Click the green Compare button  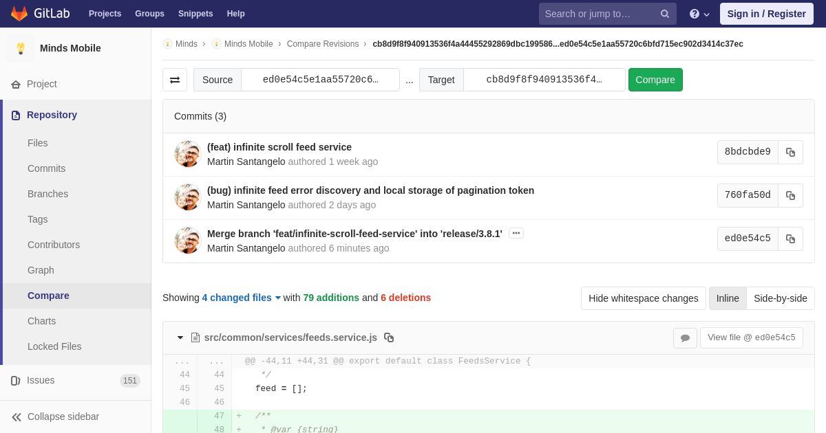click(x=655, y=80)
